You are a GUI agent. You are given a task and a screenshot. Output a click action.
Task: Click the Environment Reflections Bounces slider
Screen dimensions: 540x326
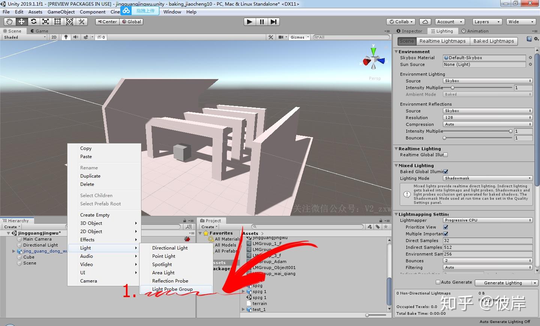click(478, 138)
